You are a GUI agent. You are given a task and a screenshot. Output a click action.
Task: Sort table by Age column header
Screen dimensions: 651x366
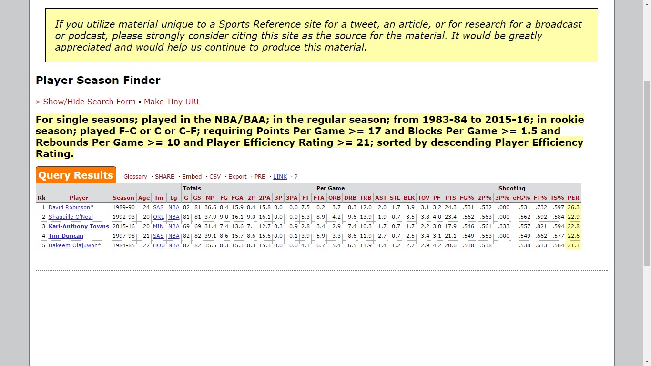143,198
